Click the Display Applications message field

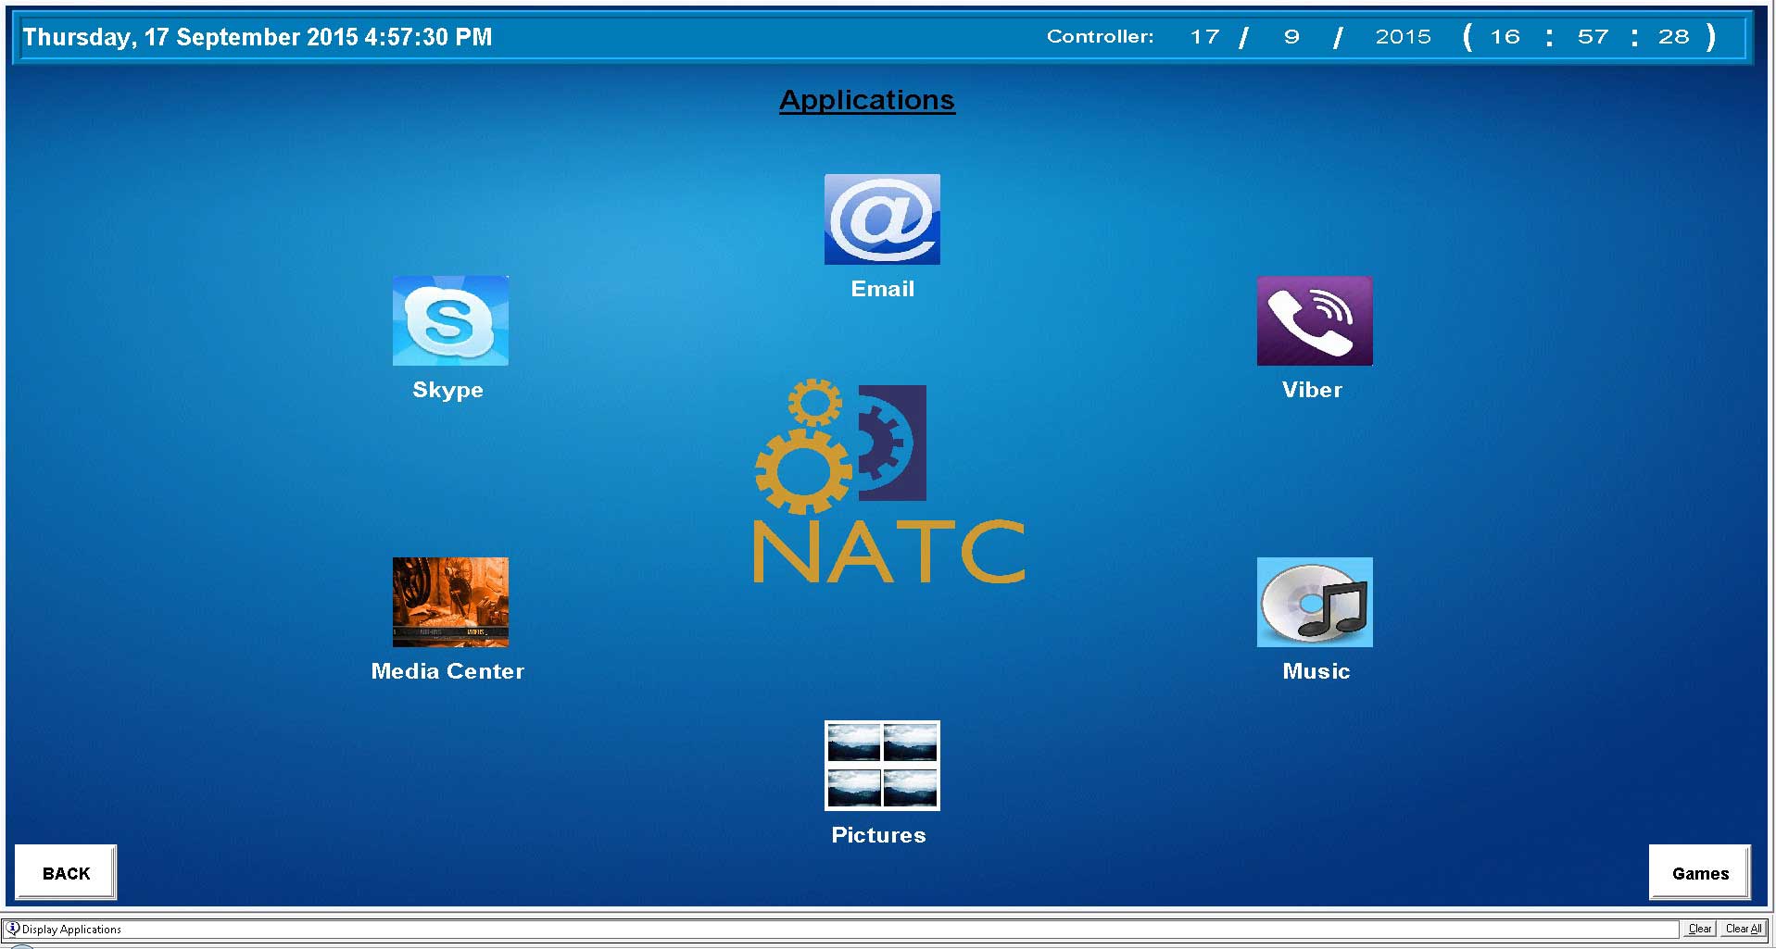pos(834,929)
